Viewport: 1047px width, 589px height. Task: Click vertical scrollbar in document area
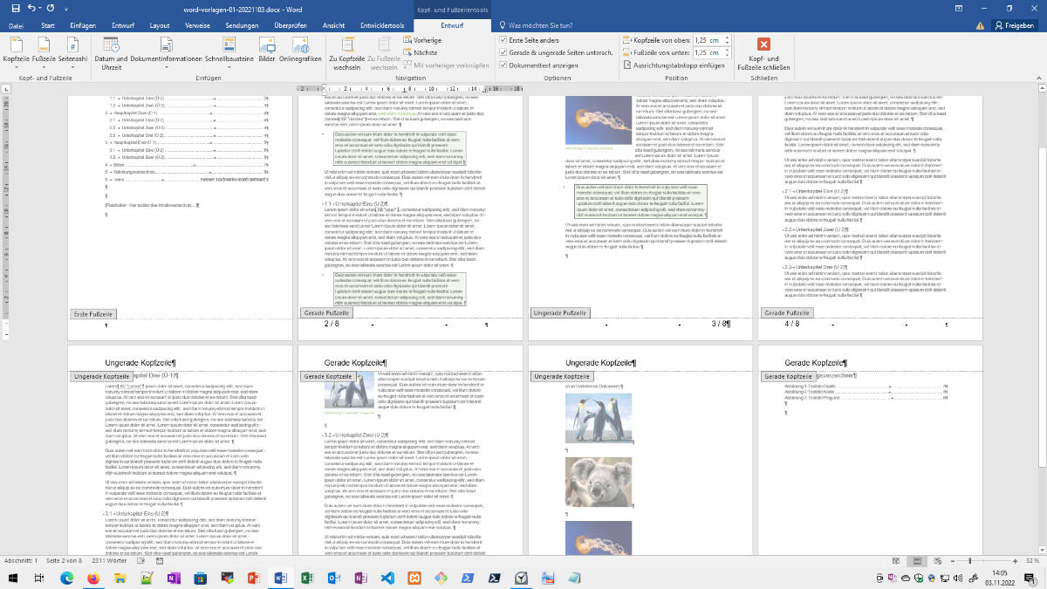pyautogui.click(x=1042, y=318)
